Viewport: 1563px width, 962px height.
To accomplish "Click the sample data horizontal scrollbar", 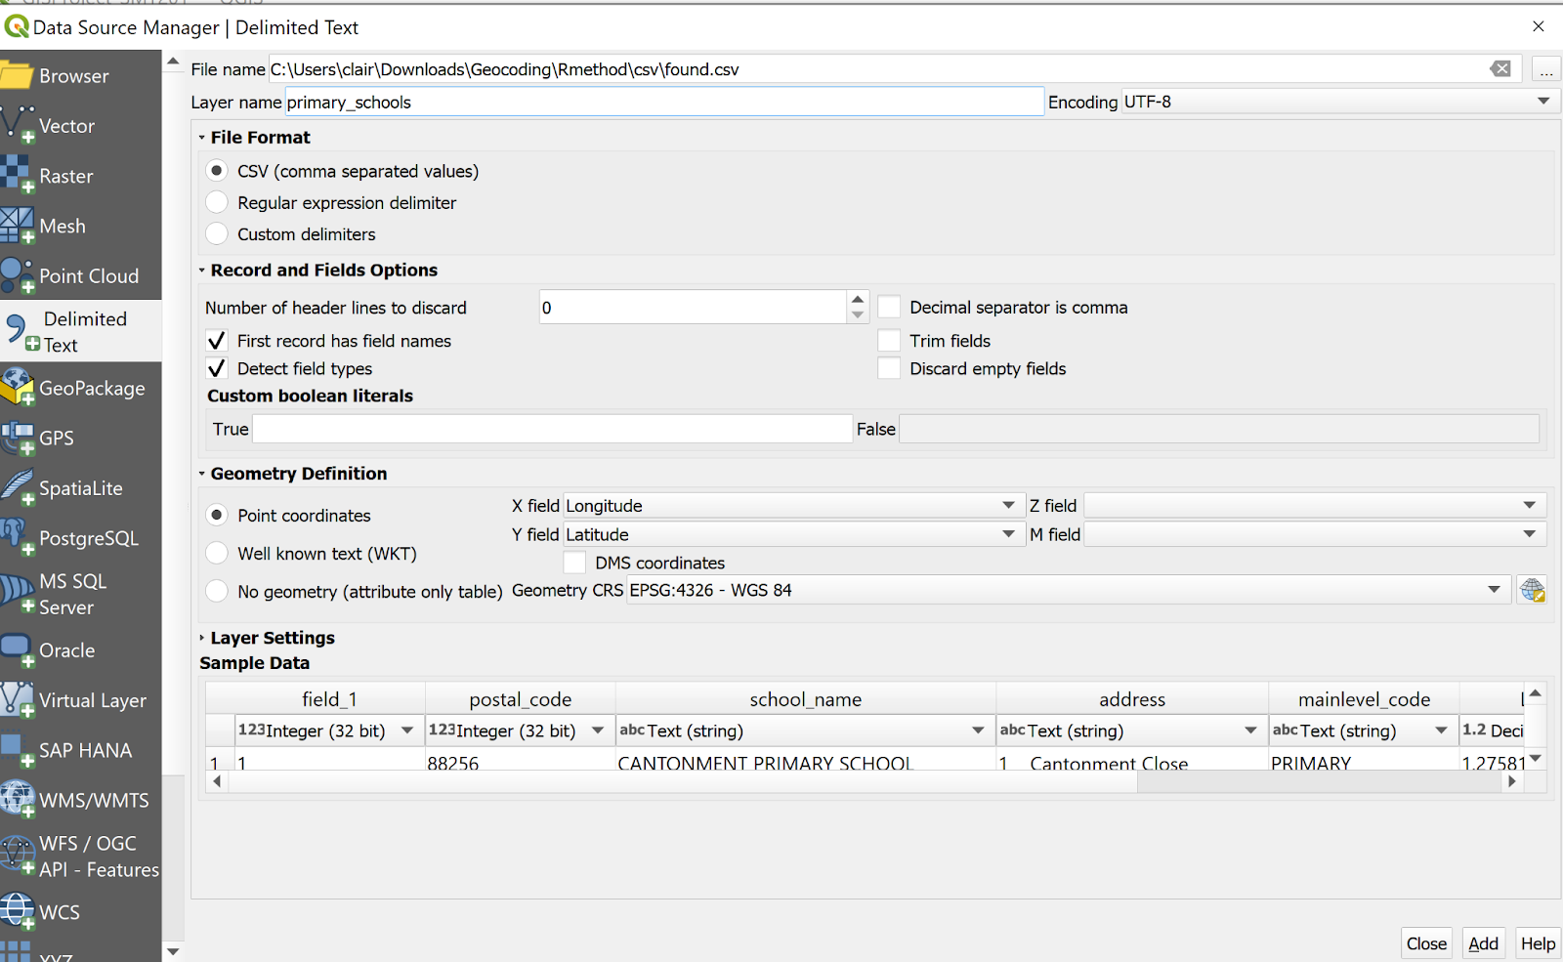I will (x=684, y=781).
